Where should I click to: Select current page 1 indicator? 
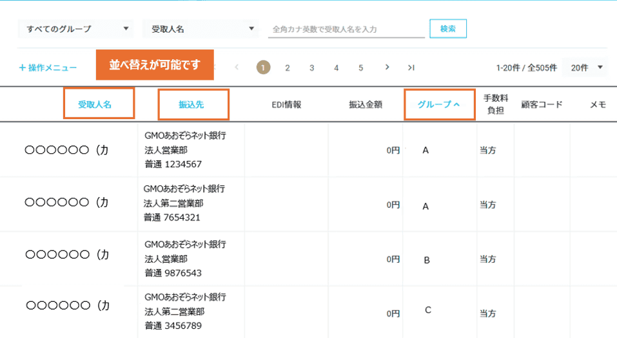[262, 67]
